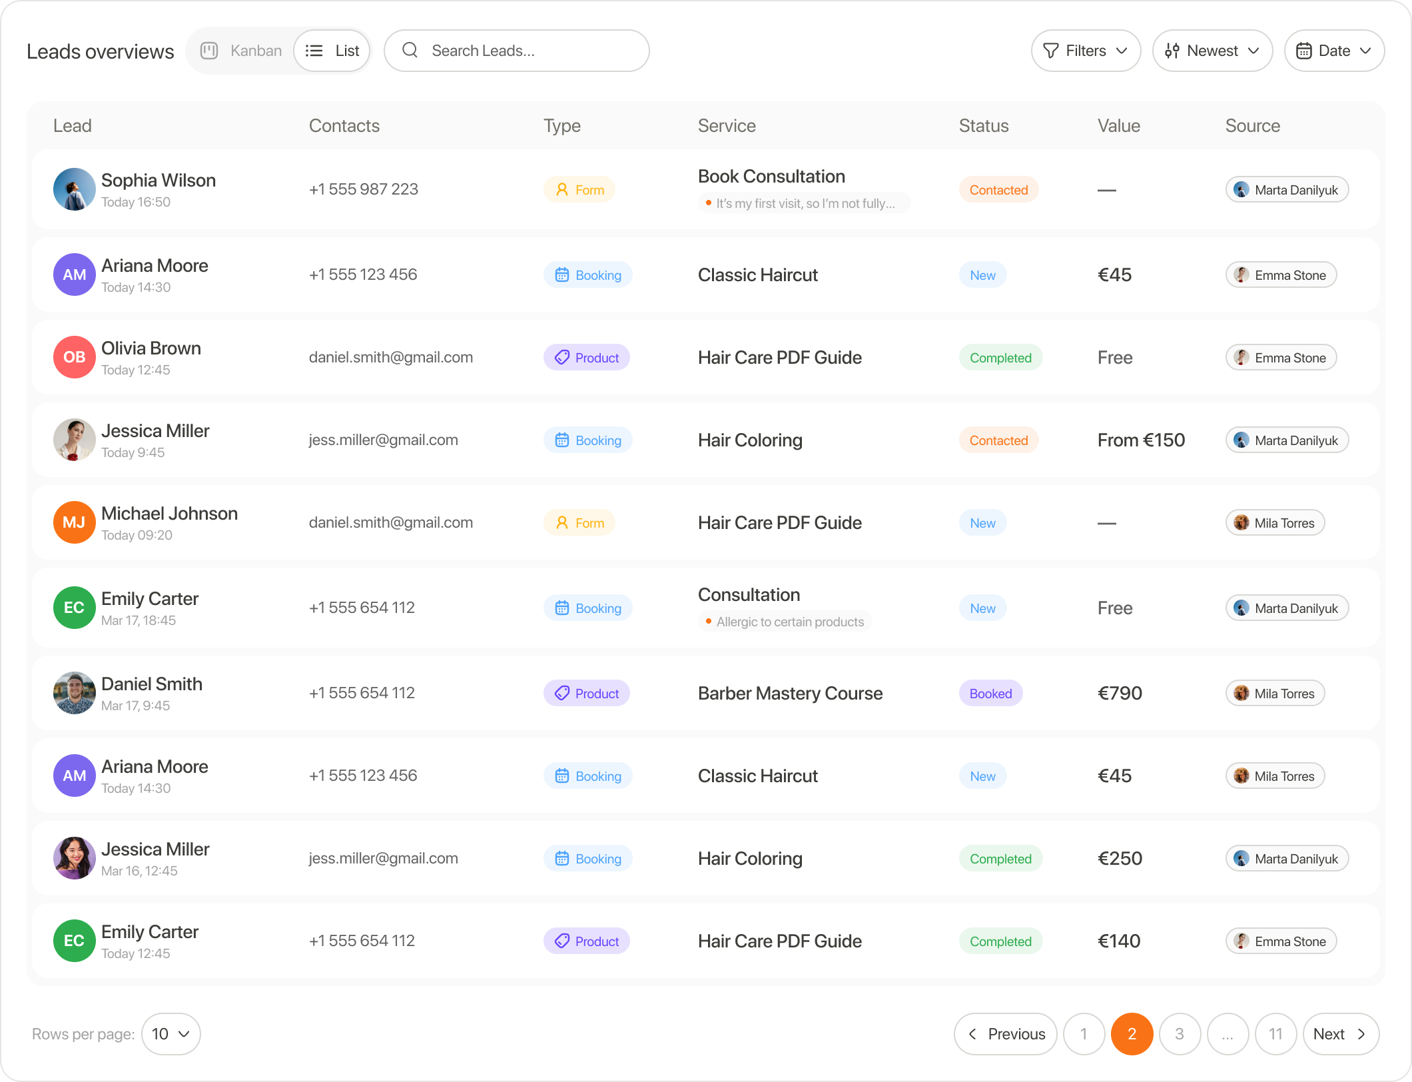Viewport: 1412px width, 1082px height.
Task: Click the Booking tag for Jessica Miller Contacted row
Action: tap(588, 440)
